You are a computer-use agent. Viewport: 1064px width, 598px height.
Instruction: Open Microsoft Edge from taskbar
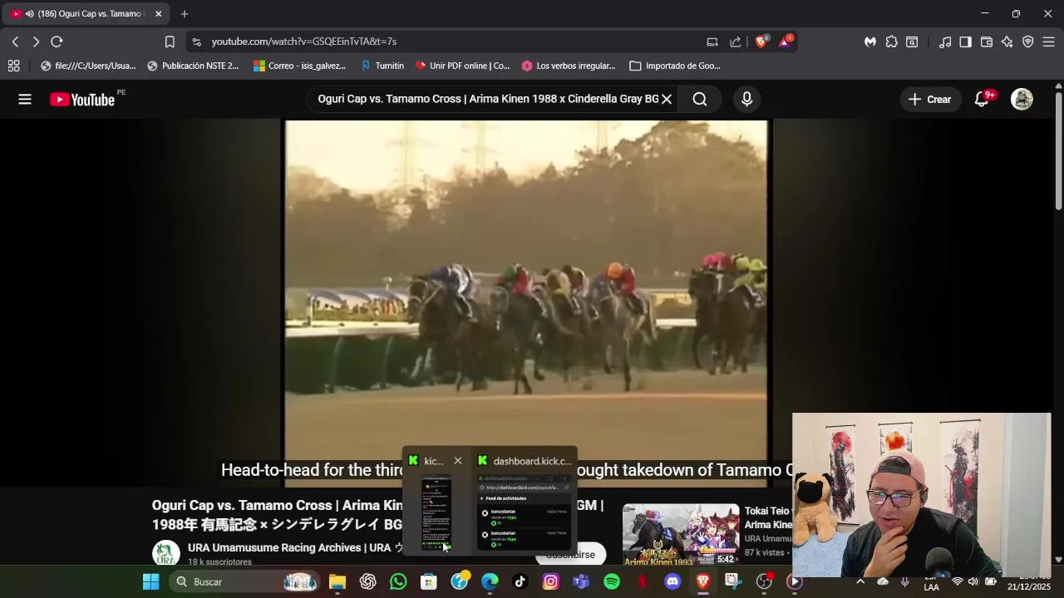click(x=490, y=581)
